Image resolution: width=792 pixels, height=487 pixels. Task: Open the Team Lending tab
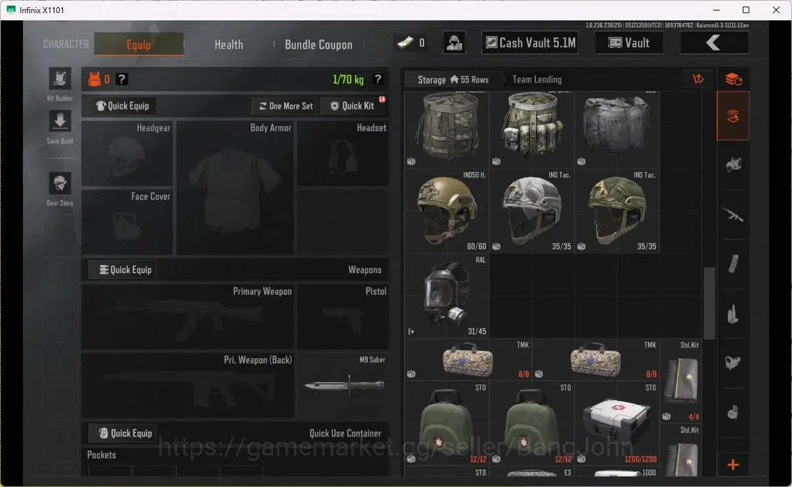pyautogui.click(x=537, y=79)
